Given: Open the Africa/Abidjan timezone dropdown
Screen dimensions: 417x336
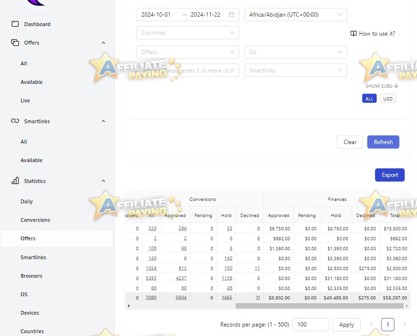Looking at the screenshot, I should [295, 14].
